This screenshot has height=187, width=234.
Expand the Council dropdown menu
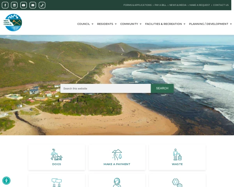click(x=85, y=24)
